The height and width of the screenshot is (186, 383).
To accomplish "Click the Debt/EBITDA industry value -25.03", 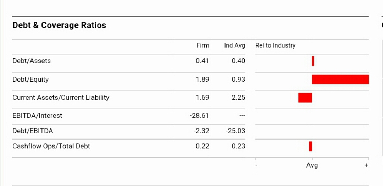I will tap(235, 131).
